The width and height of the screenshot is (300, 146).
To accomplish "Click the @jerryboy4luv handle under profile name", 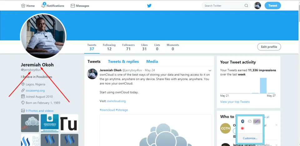I will click(x=31, y=70).
